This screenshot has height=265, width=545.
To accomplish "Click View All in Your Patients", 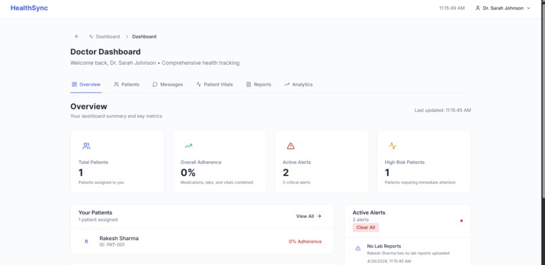I will coord(308,216).
